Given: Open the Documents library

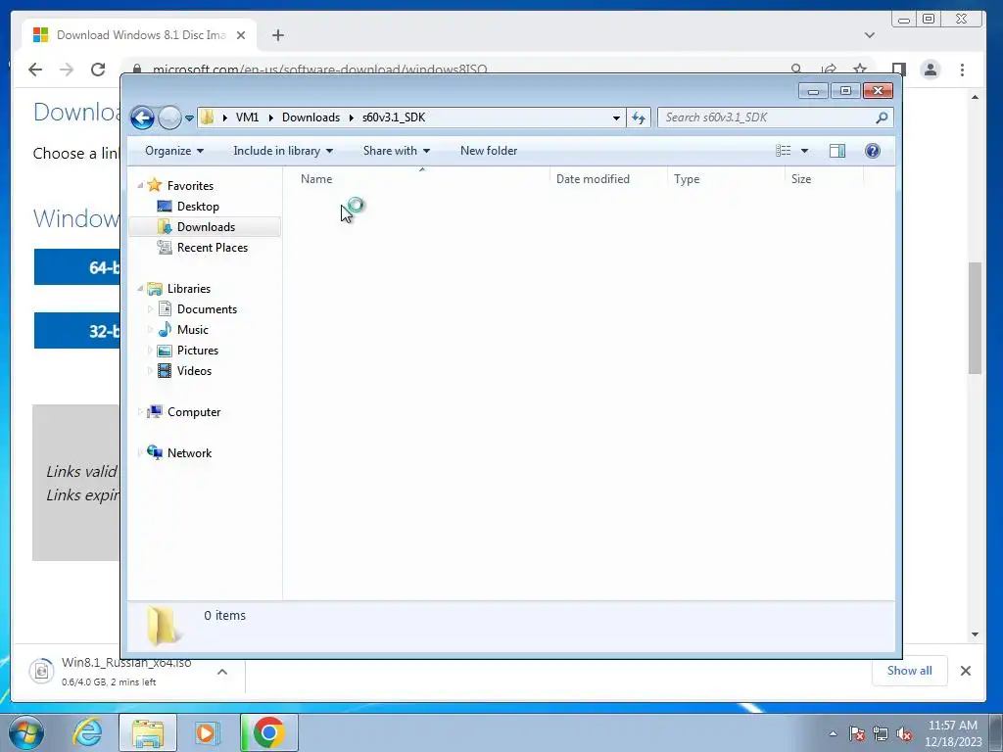Looking at the screenshot, I should coord(207,309).
